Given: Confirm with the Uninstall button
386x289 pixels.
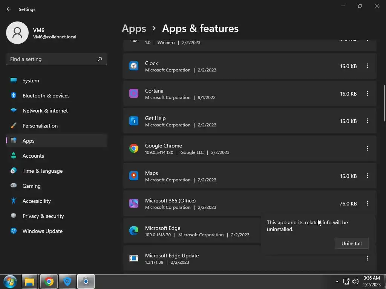Looking at the screenshot, I should (351, 243).
